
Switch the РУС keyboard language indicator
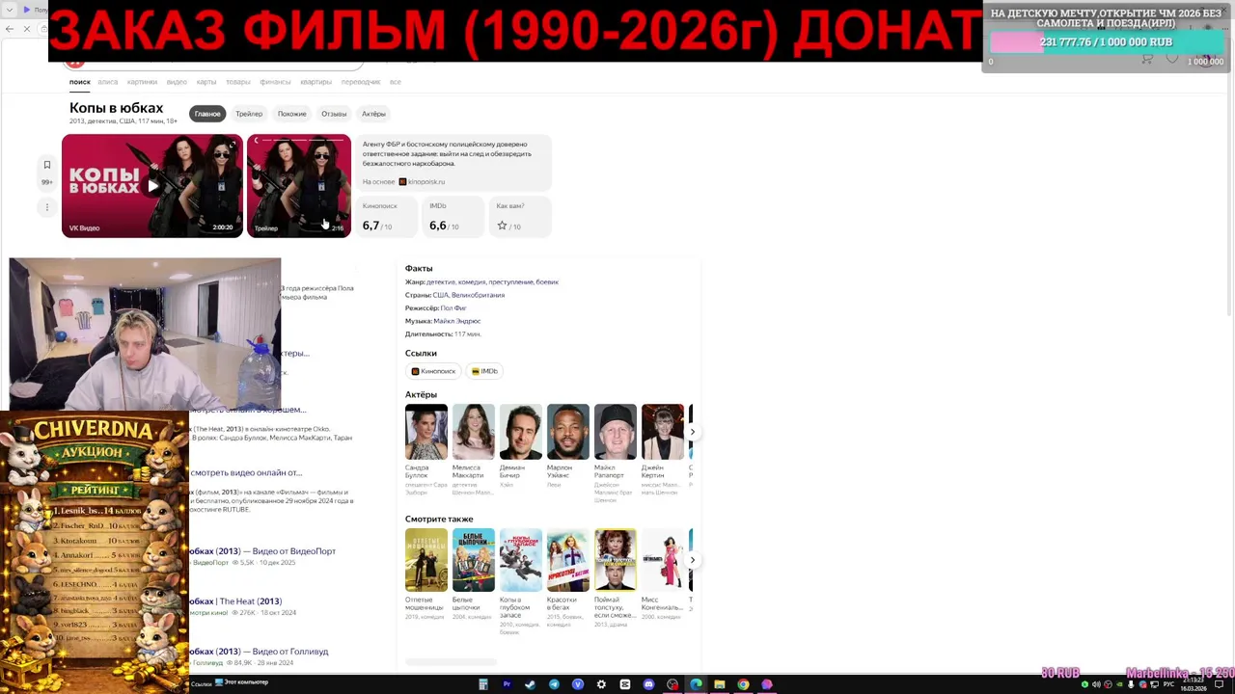pos(1169,684)
